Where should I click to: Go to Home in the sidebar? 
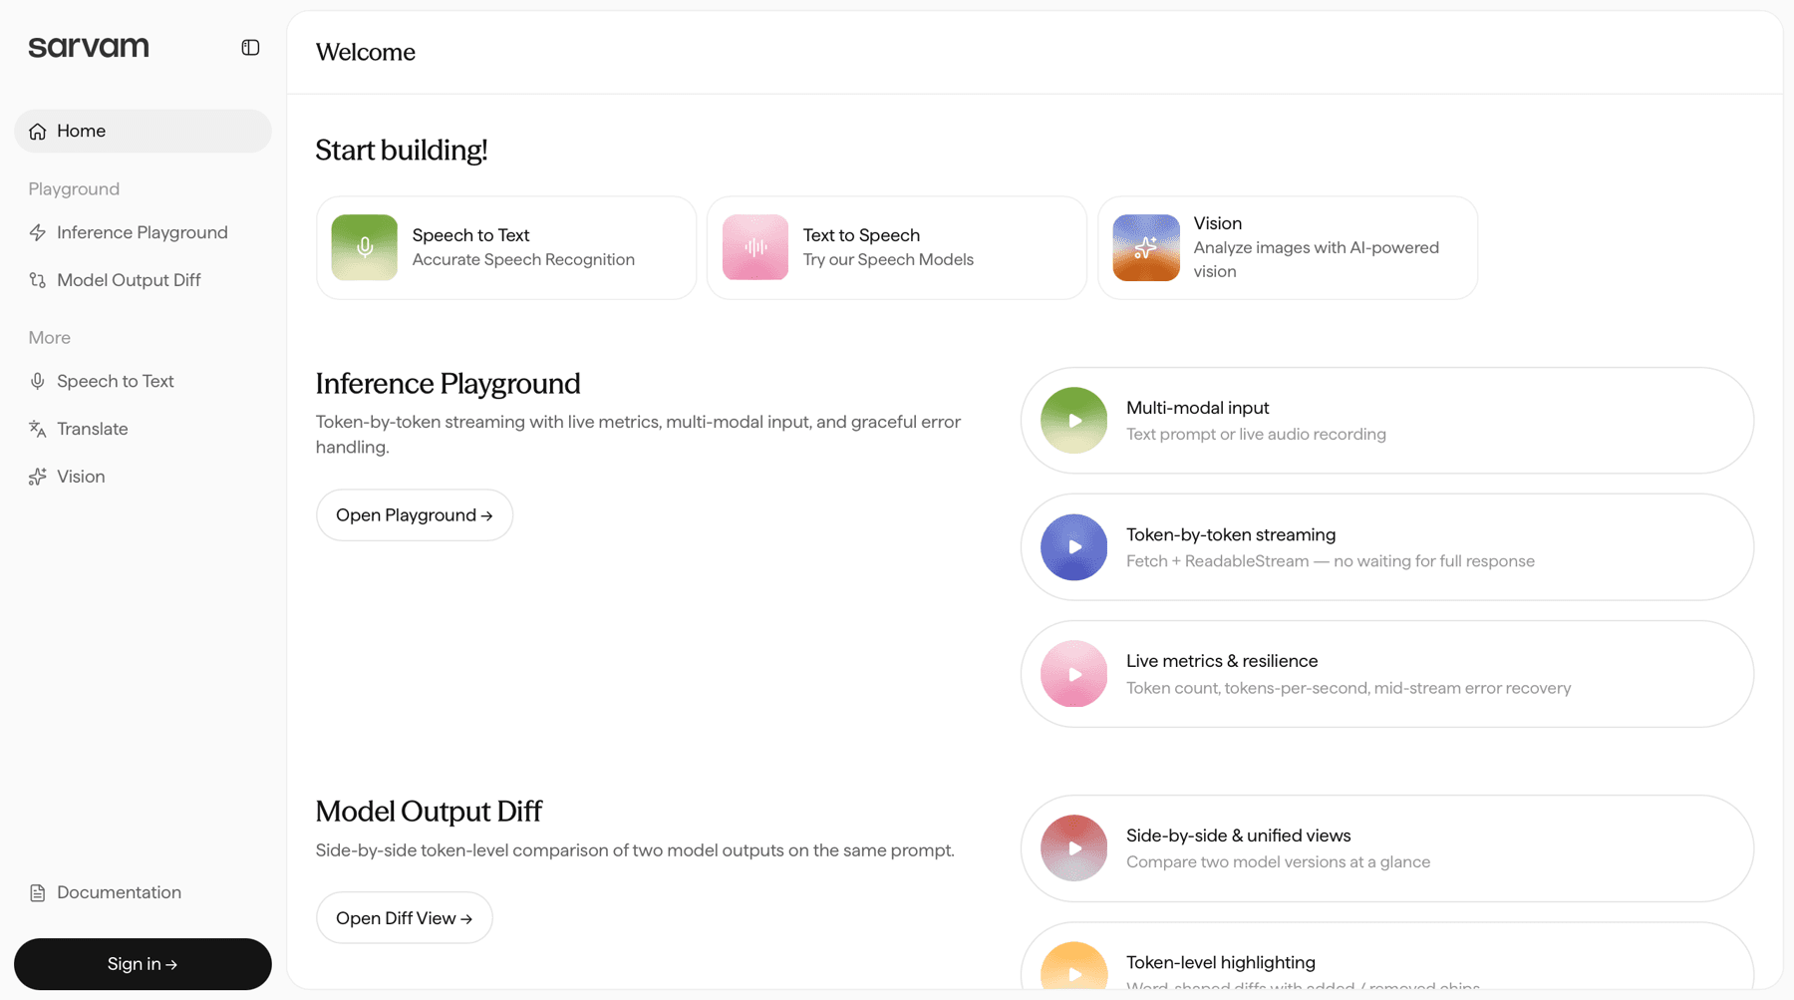click(x=143, y=132)
